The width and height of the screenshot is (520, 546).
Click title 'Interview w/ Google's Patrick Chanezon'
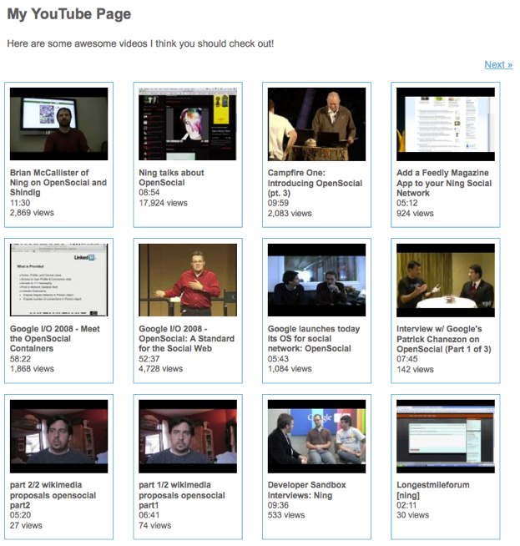[443, 339]
